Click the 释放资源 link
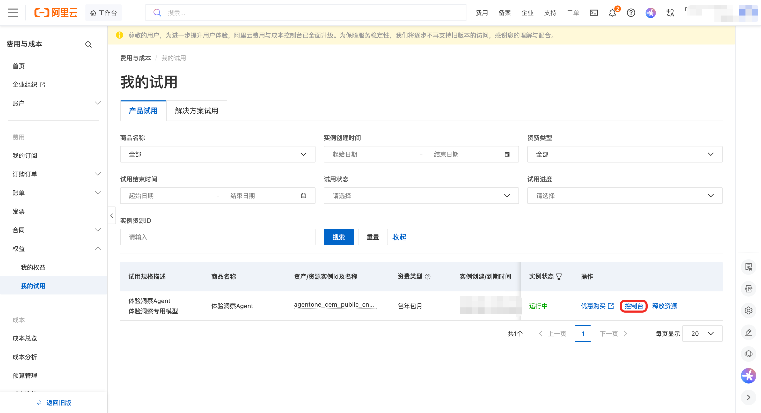This screenshot has width=761, height=413. point(664,306)
